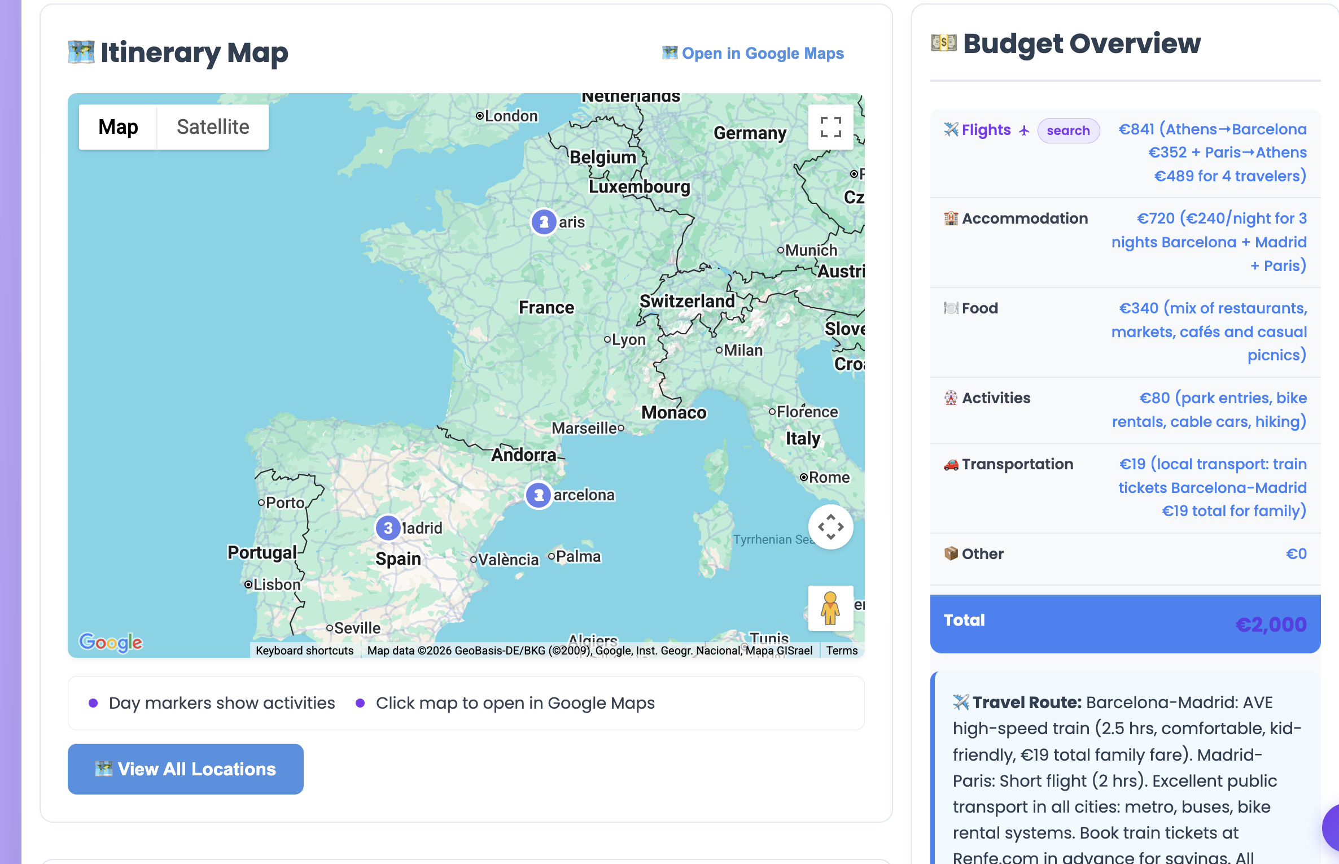Screen dimensions: 1339x864
Task: Click the Munich label on map
Action: [x=811, y=250]
